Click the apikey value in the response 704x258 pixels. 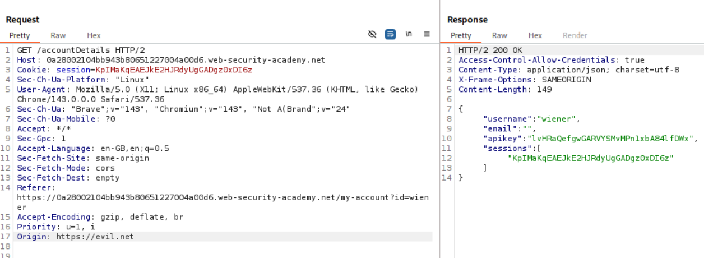coord(609,139)
